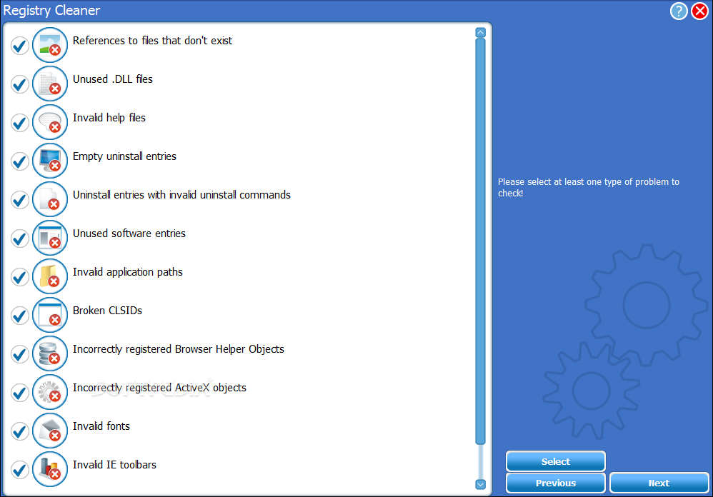Click the scroll up arrow of the list
713x497 pixels.
tap(481, 33)
